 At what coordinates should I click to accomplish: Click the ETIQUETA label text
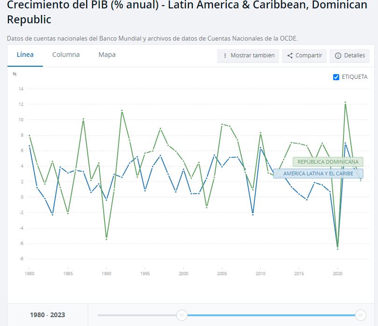pyautogui.click(x=354, y=77)
